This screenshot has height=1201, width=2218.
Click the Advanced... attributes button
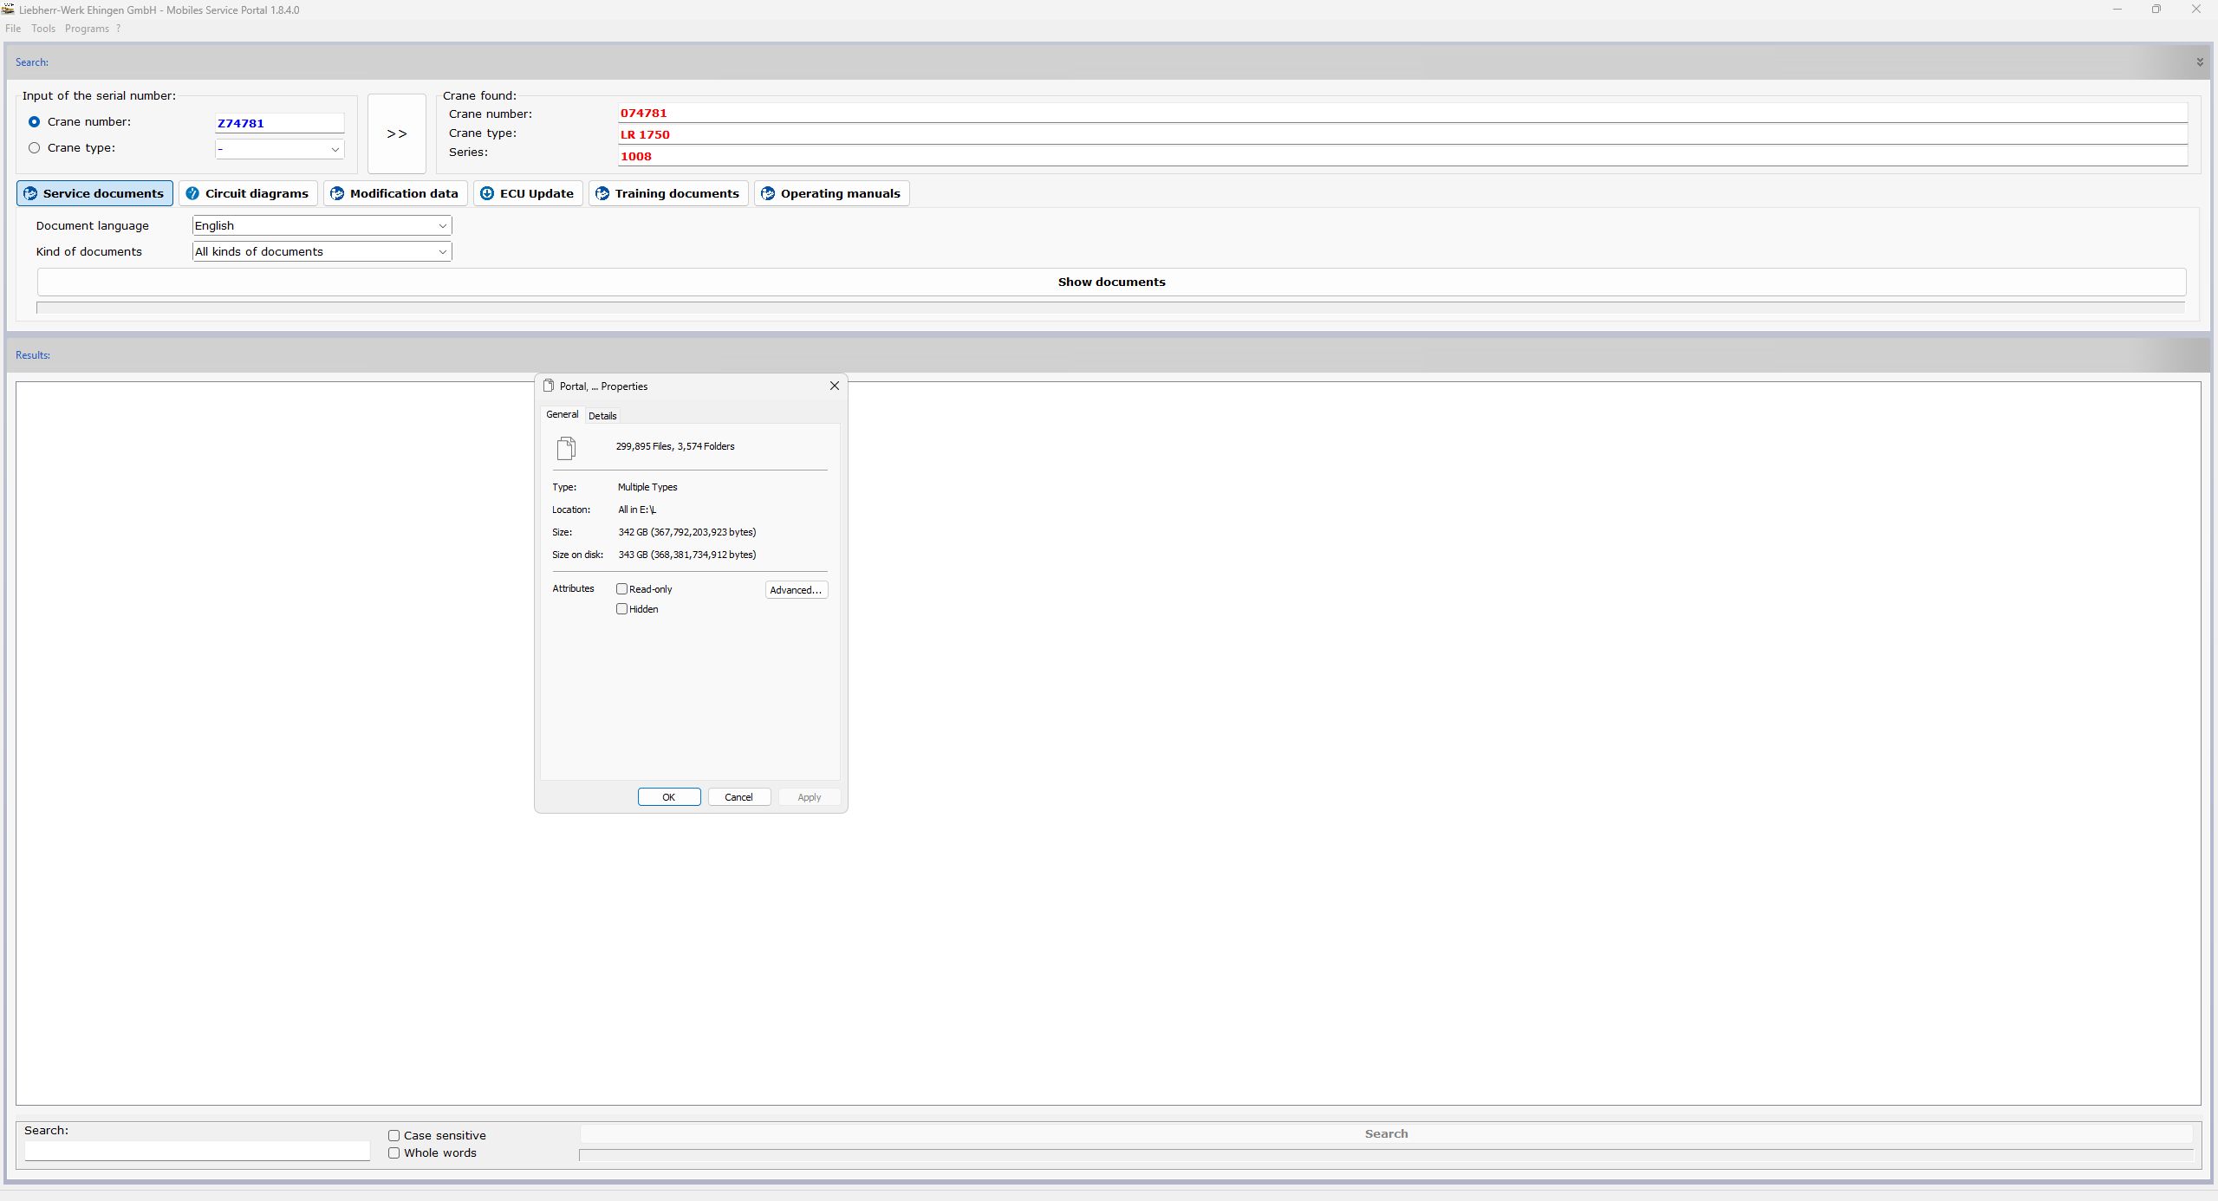point(796,590)
